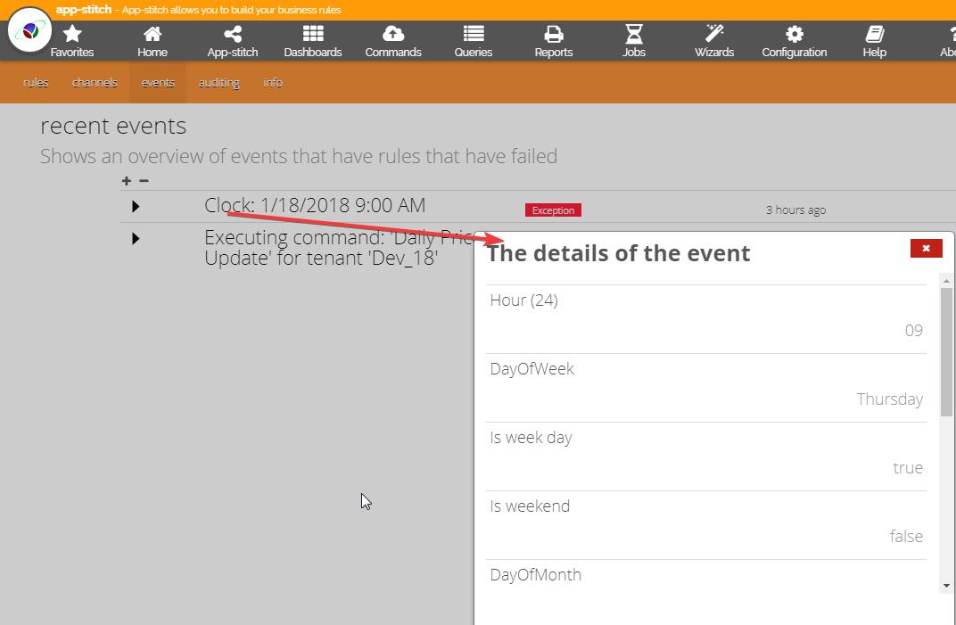This screenshot has height=625, width=956.
Task: Open the Queries list icon
Action: (474, 35)
